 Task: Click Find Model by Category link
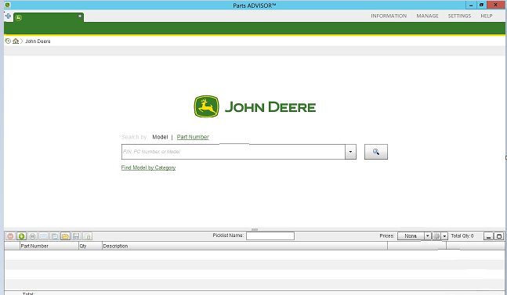pos(148,167)
